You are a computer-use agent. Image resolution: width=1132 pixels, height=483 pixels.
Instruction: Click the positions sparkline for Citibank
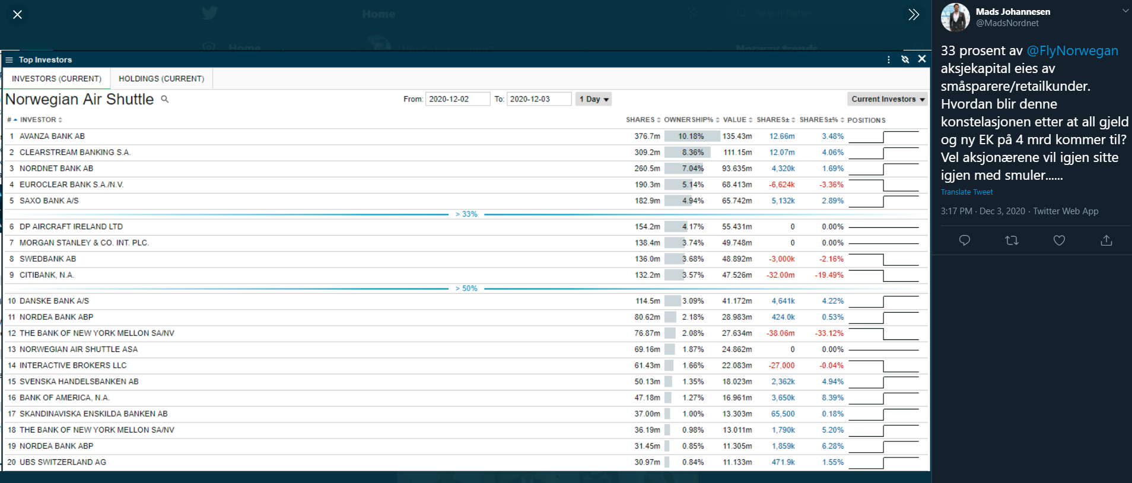883,275
